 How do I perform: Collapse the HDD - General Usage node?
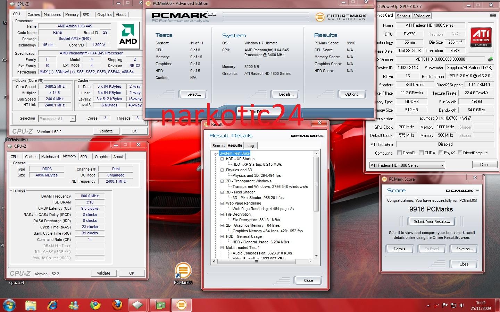point(222,236)
